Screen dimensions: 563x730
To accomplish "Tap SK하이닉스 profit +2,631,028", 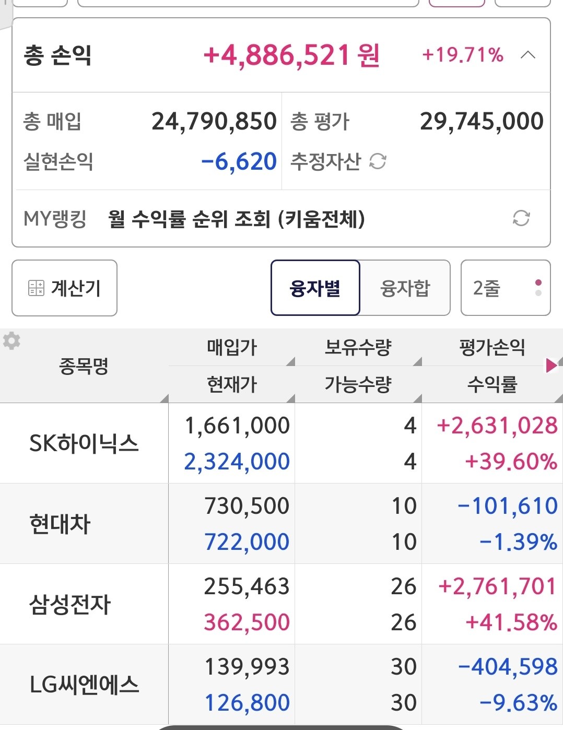I will [x=497, y=426].
